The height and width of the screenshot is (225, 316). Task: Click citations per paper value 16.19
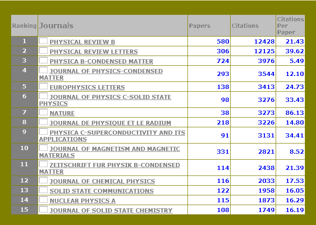tap(295, 210)
